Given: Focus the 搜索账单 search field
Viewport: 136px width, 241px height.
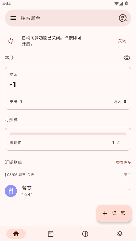Looking at the screenshot, I should click(x=68, y=18).
